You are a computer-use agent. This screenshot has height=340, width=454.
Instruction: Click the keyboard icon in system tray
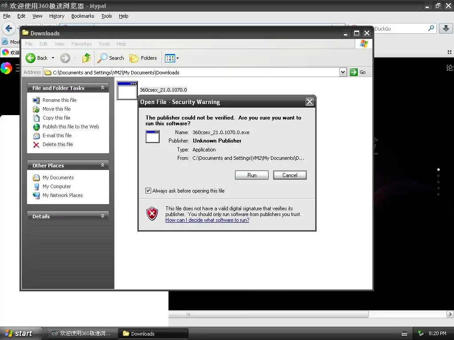coord(404,334)
